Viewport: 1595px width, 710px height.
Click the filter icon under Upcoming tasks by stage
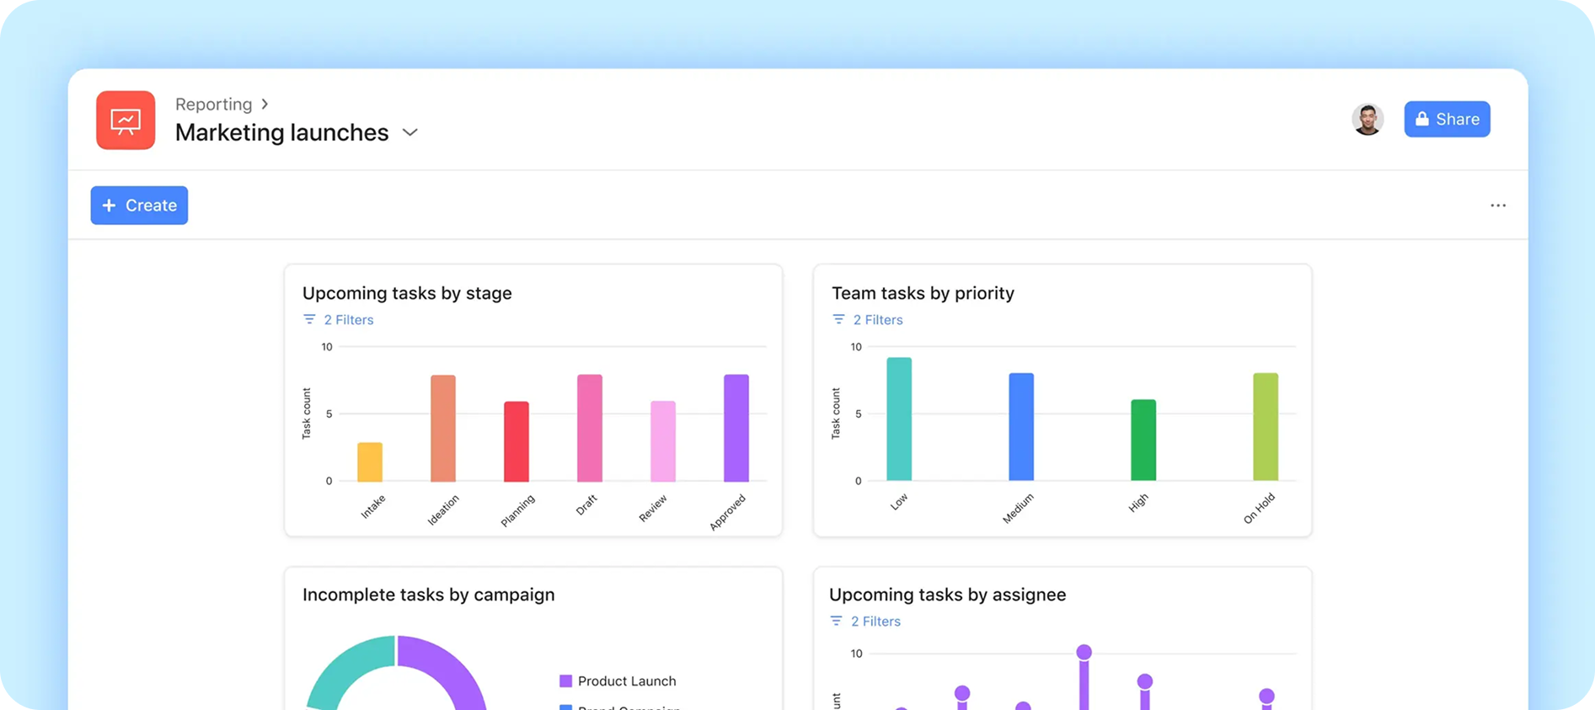click(x=309, y=319)
